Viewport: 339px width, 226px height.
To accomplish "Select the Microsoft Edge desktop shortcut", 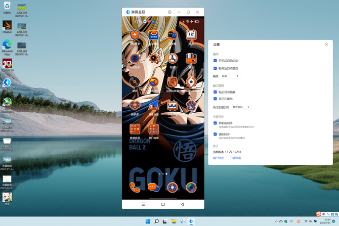I will click(x=7, y=48).
